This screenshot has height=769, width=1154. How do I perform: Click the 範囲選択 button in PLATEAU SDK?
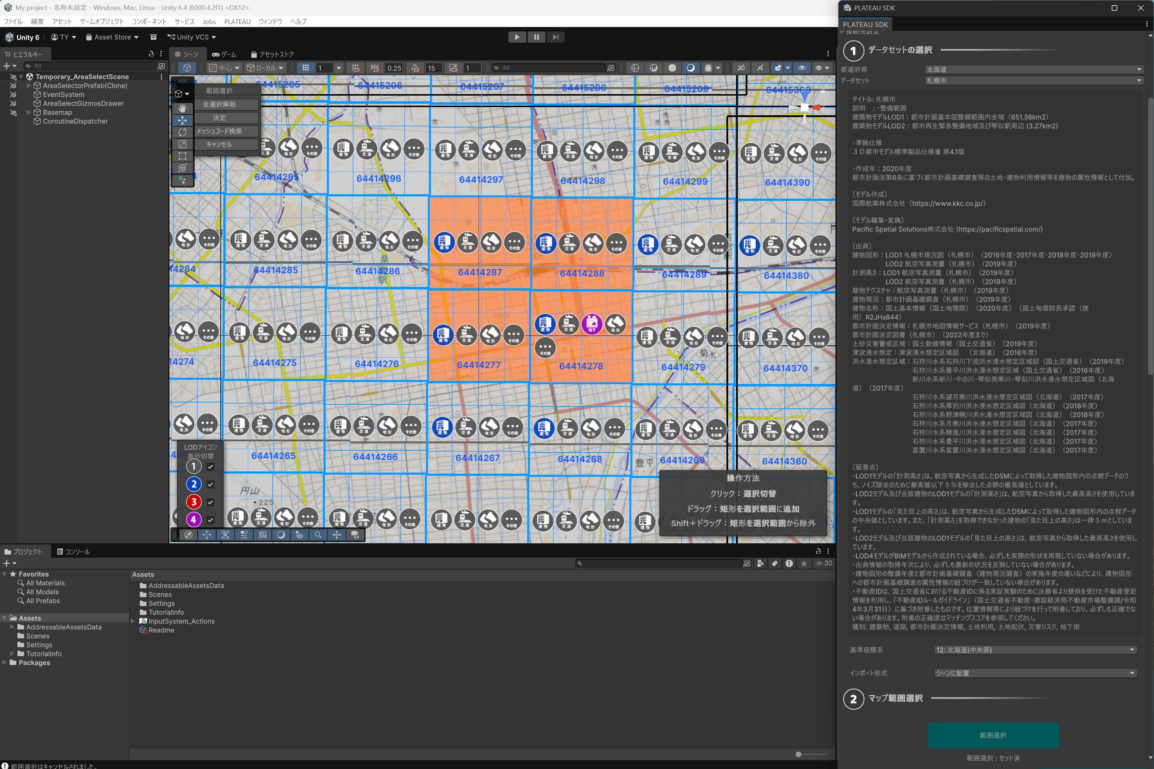993,735
